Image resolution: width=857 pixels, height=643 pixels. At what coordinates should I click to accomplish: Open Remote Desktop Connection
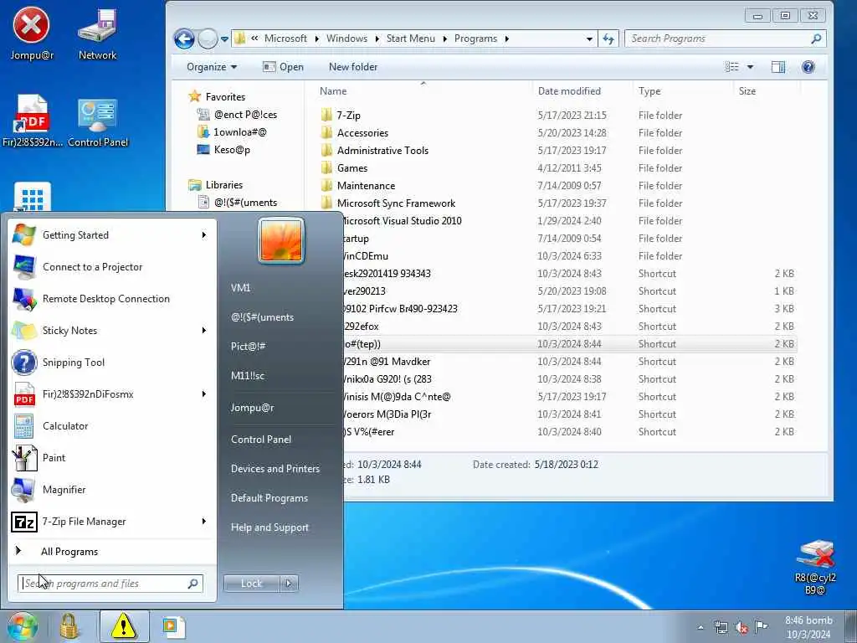tap(112, 299)
